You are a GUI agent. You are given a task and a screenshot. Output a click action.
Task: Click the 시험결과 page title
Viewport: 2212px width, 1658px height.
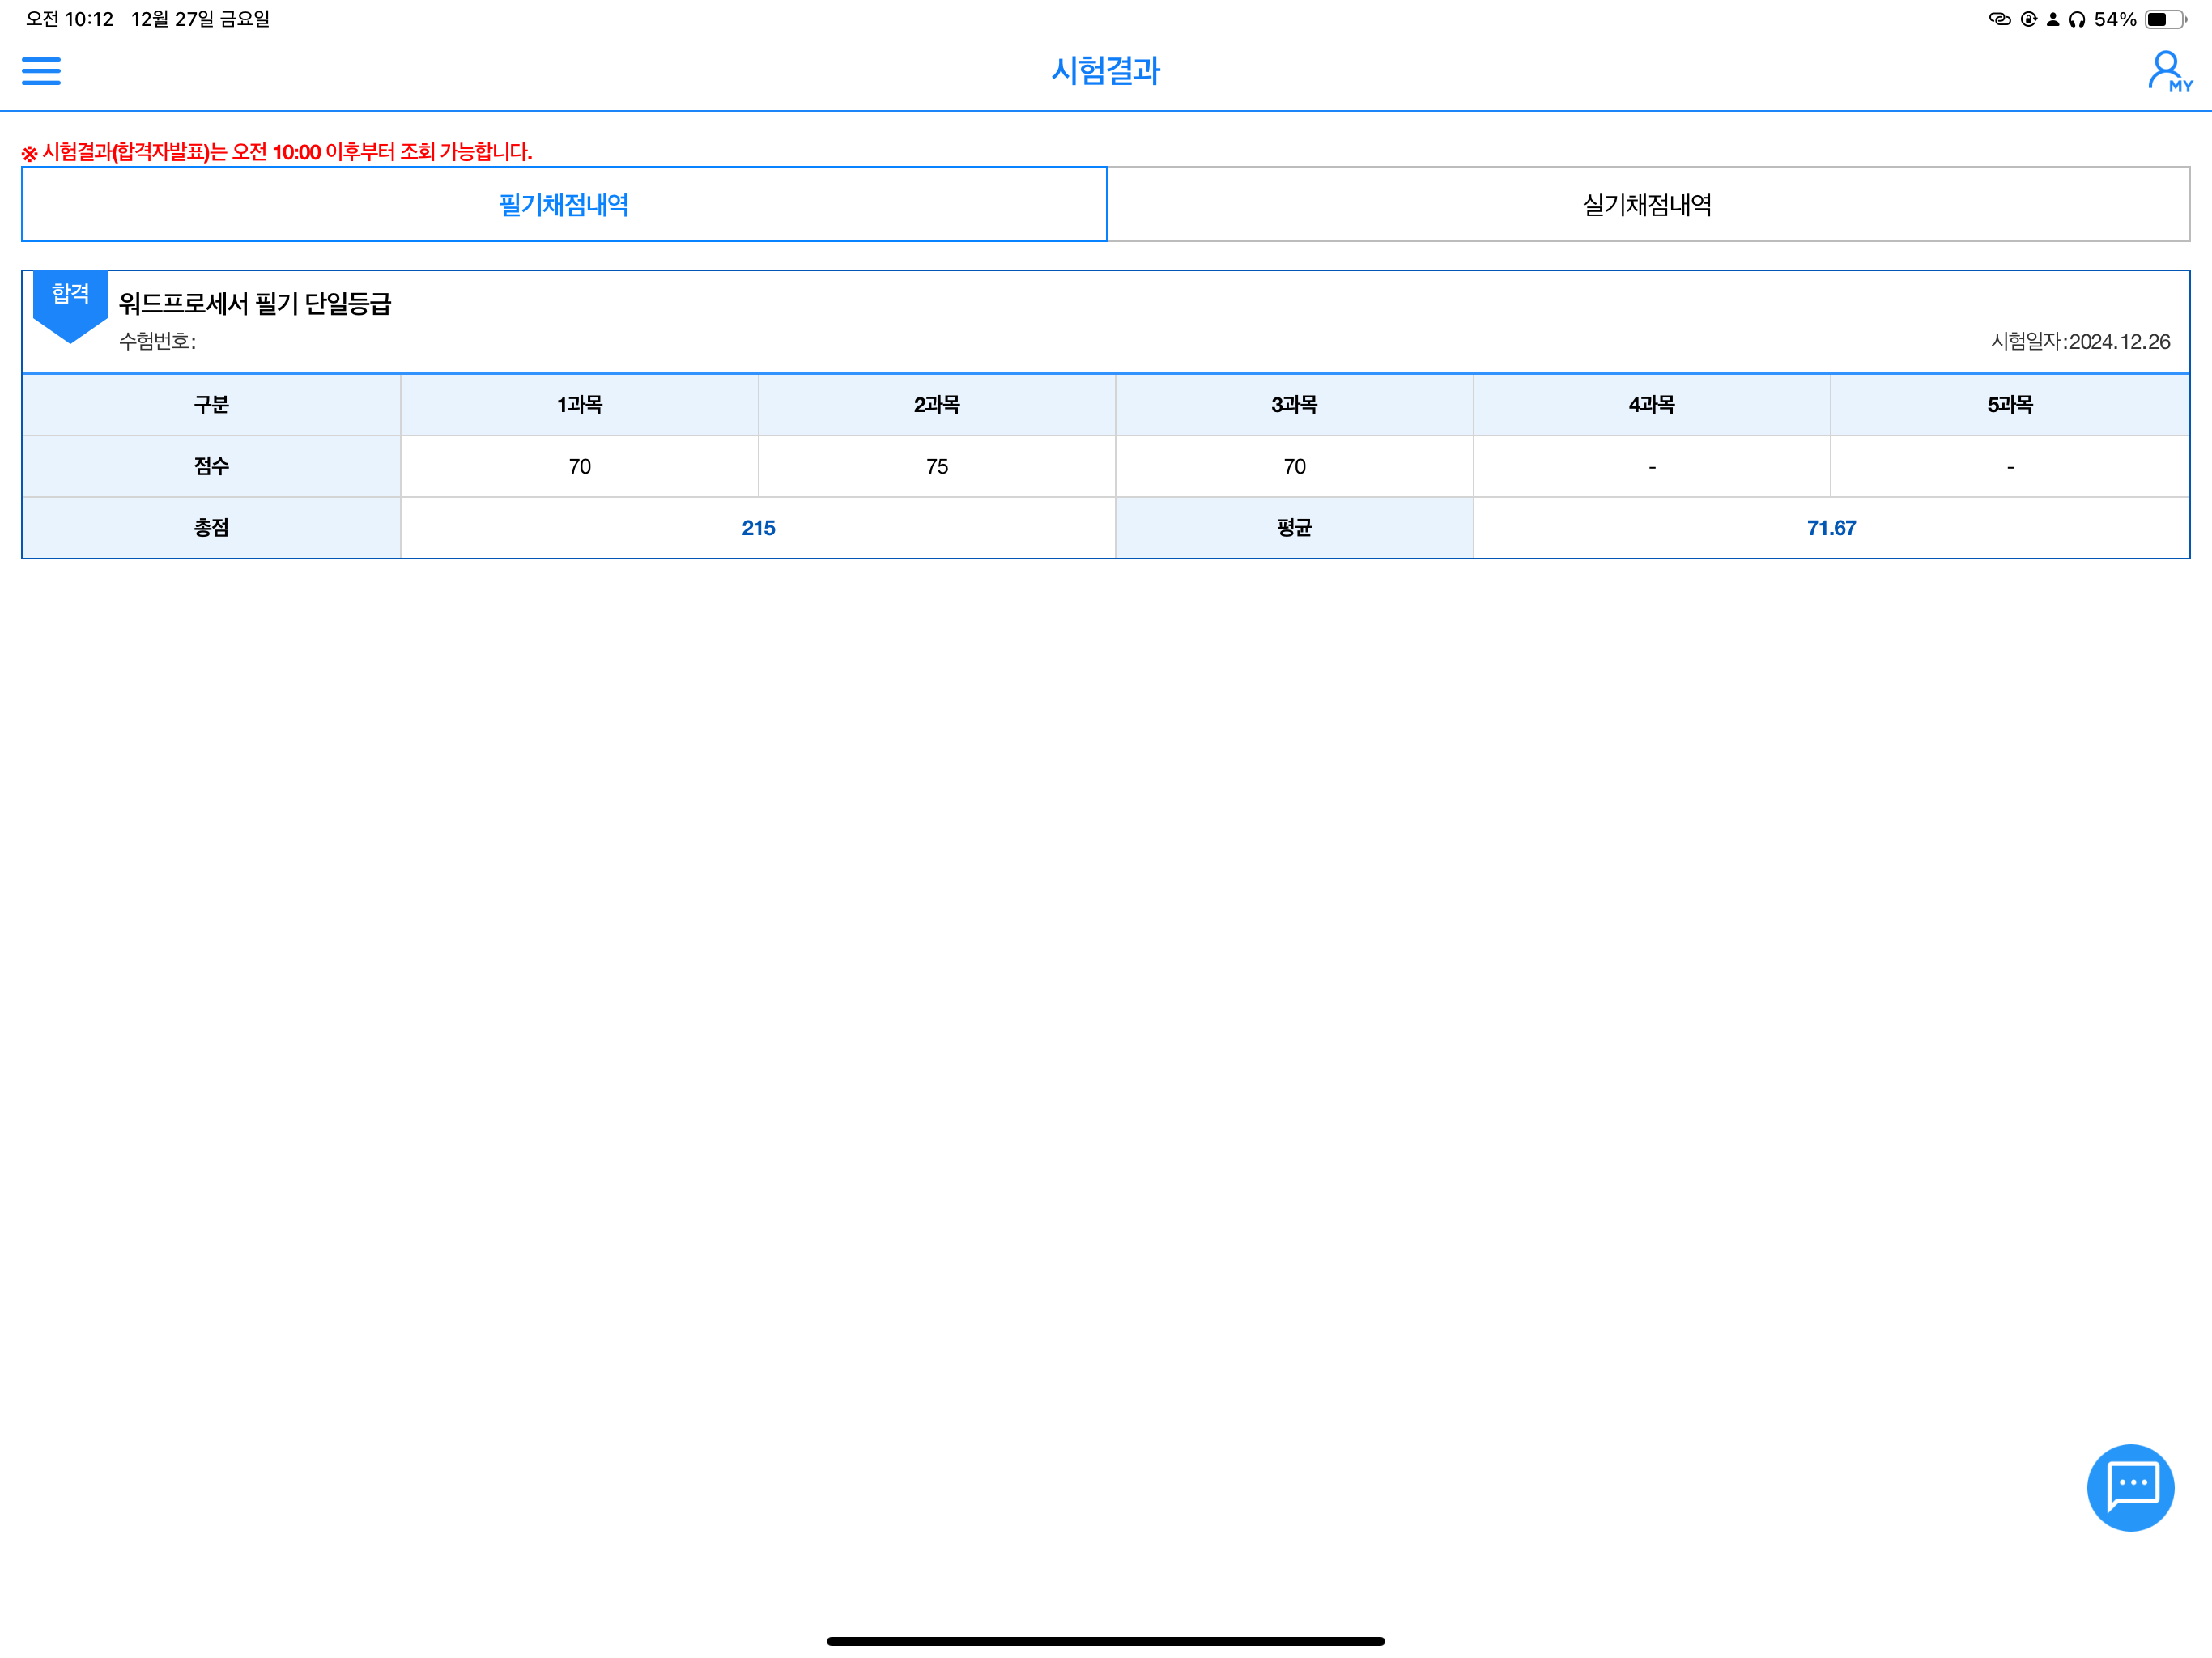point(1105,71)
